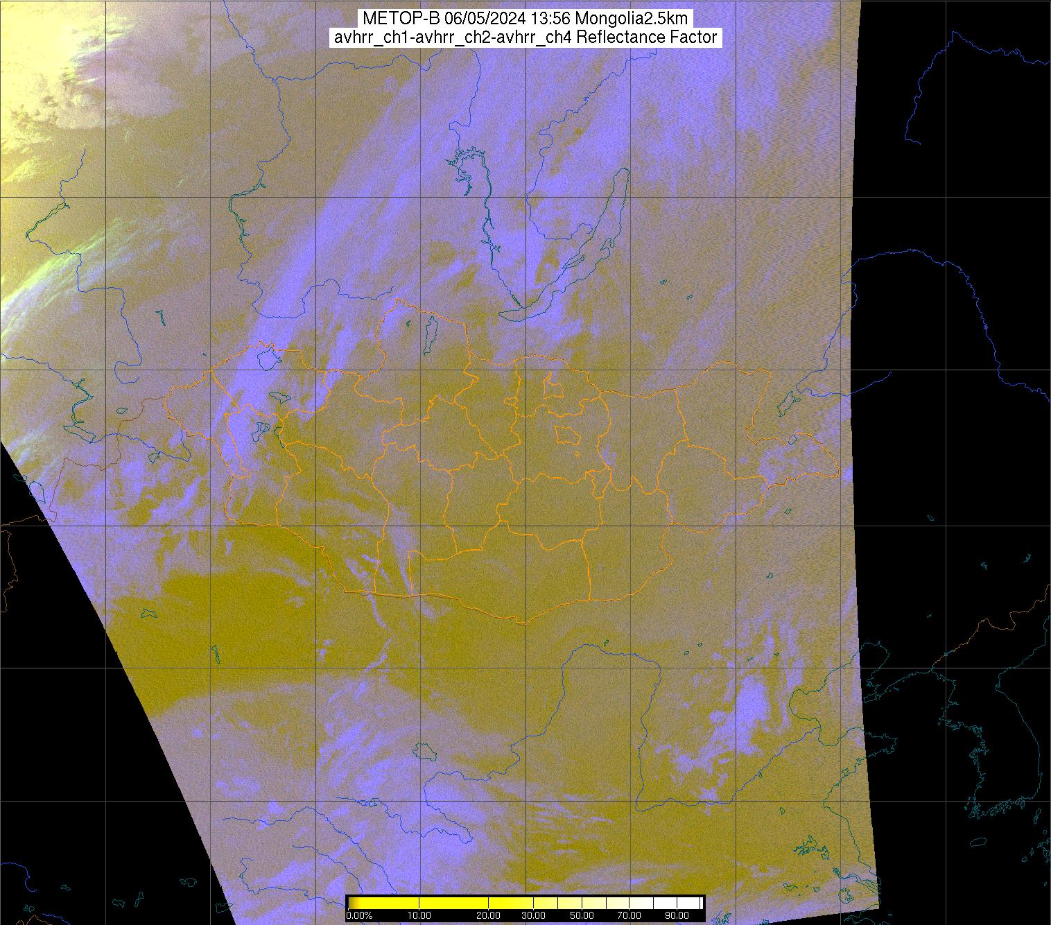The image size is (1051, 925).
Task: Click the 50.00 label on the color scale
Action: (x=582, y=915)
